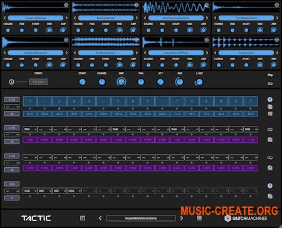Click the END knob of sample slot 7

coord(190,65)
